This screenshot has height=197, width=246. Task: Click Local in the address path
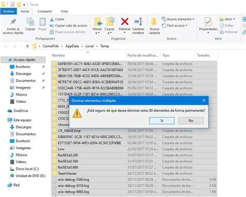coord(89,46)
